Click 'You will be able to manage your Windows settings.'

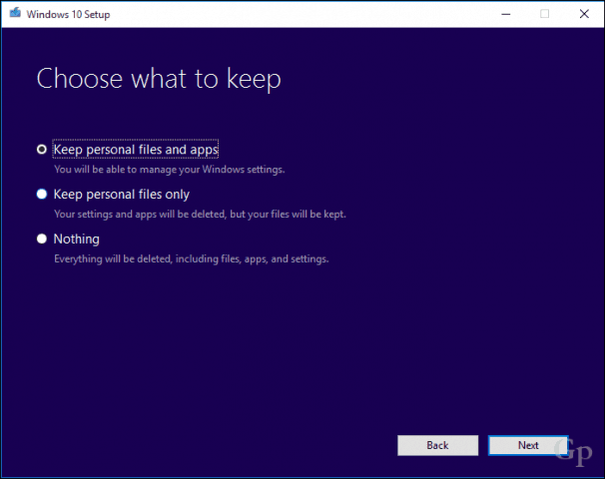click(x=170, y=170)
